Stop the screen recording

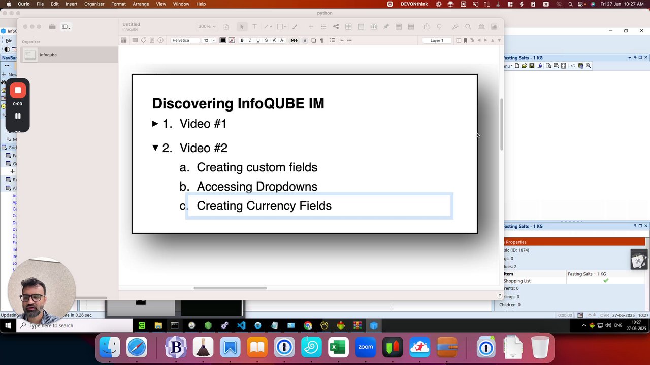coord(18,90)
